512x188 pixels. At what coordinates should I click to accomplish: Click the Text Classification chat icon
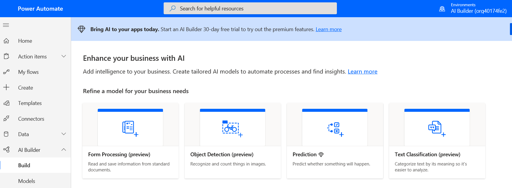coord(437,128)
